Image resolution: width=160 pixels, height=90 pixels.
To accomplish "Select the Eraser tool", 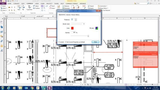I will tap(52, 8).
